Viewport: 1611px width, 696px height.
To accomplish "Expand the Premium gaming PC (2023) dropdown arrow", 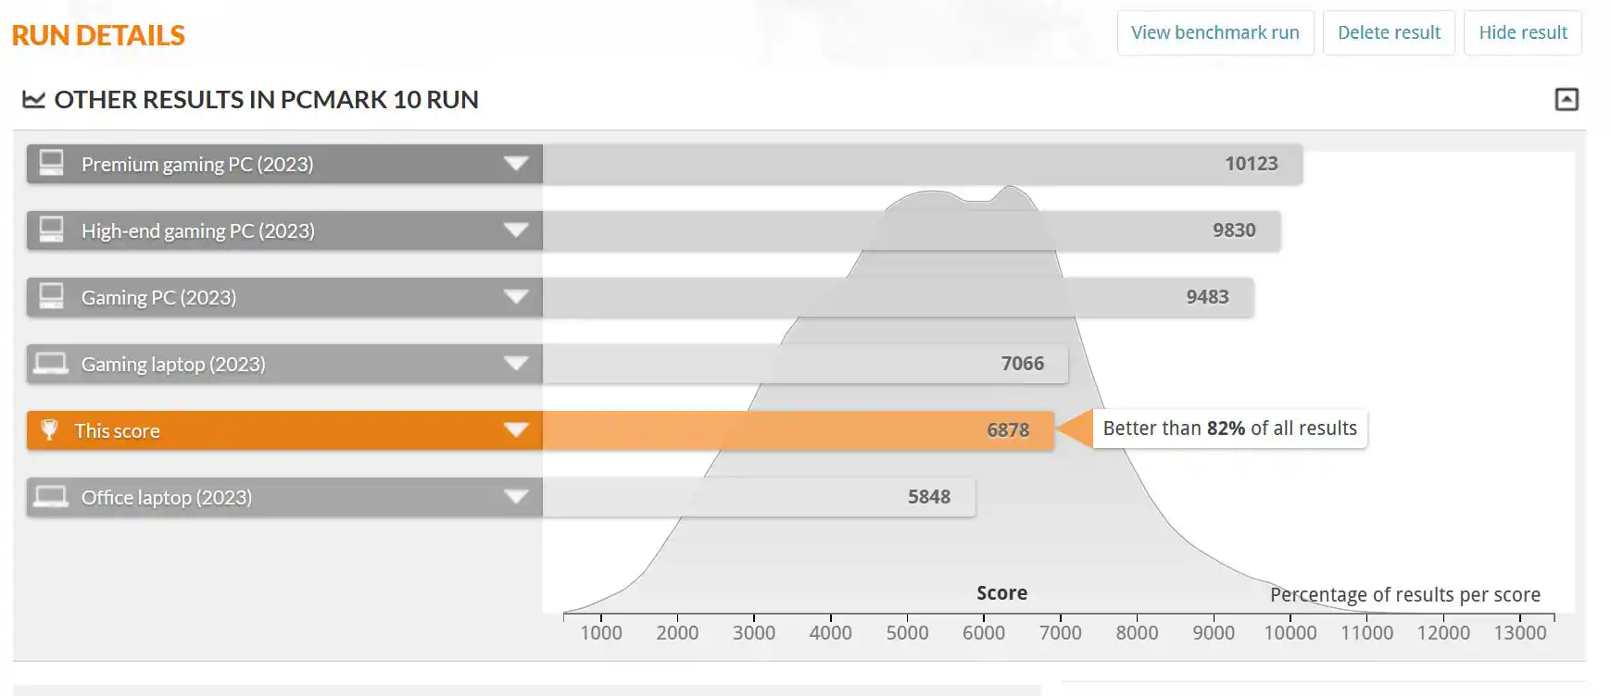I will point(516,164).
